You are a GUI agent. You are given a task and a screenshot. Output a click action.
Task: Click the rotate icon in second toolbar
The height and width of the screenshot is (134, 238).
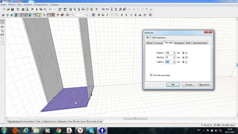click(x=131, y=15)
